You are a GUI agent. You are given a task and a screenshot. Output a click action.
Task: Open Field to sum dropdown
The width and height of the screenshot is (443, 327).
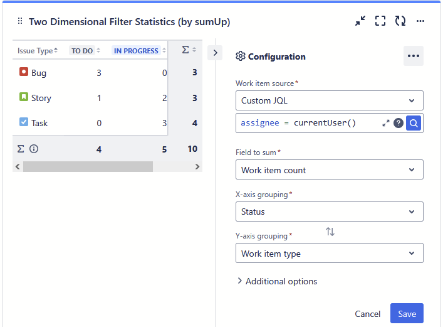[330, 169]
